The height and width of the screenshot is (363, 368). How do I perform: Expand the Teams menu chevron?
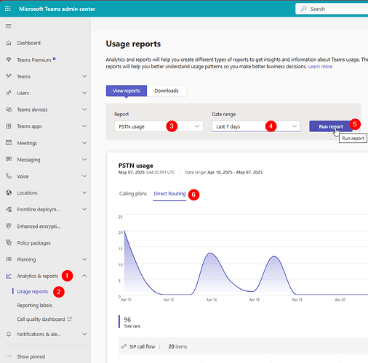(x=84, y=76)
